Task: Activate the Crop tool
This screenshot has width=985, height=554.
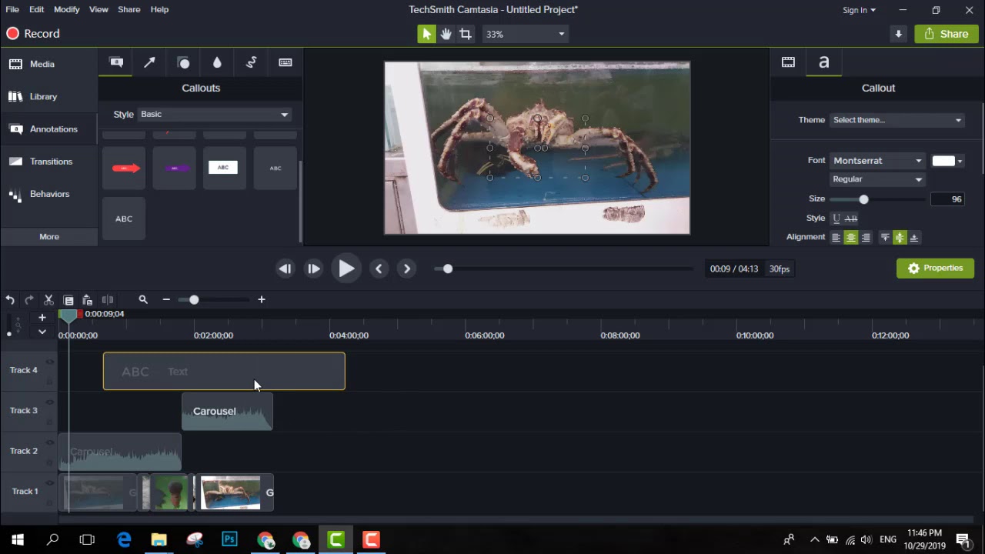Action: pos(466,34)
